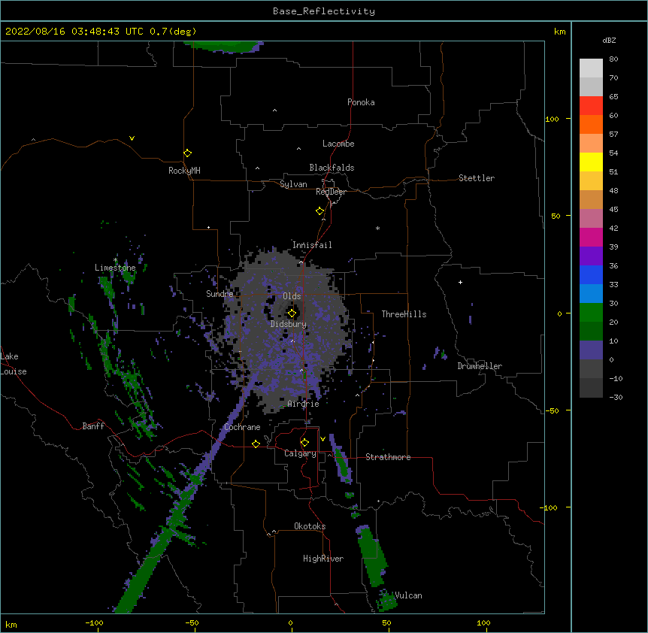
Task: Click the Innisfail city label
Action: pos(312,245)
